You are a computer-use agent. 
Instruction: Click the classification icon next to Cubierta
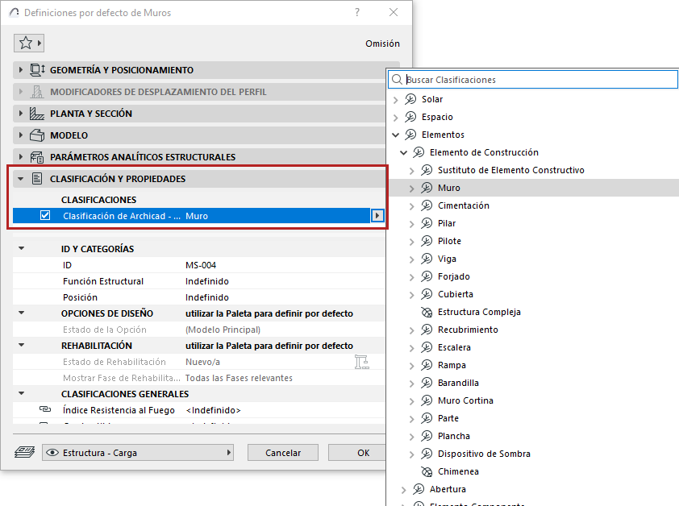click(427, 294)
